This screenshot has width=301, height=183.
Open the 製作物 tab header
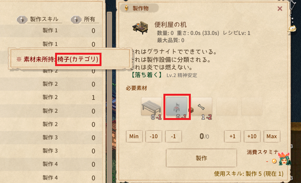(139, 8)
